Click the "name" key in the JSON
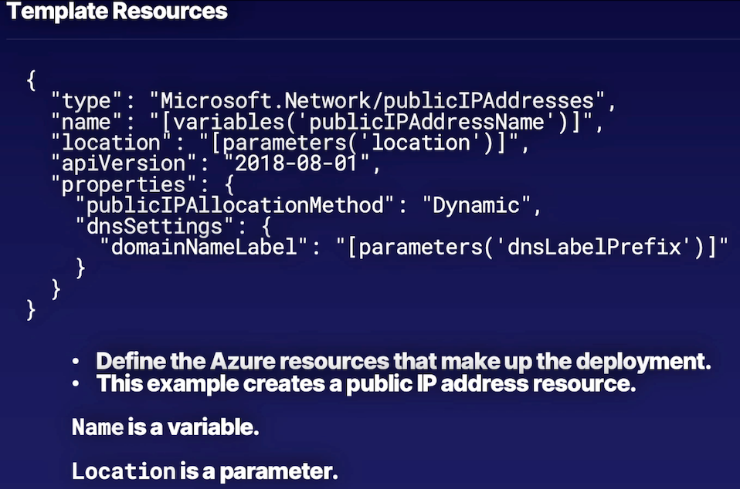 87,122
